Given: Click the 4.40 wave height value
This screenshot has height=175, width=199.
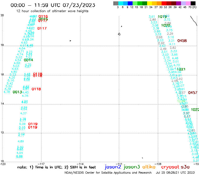Looking at the screenshot, I should point(25,92).
